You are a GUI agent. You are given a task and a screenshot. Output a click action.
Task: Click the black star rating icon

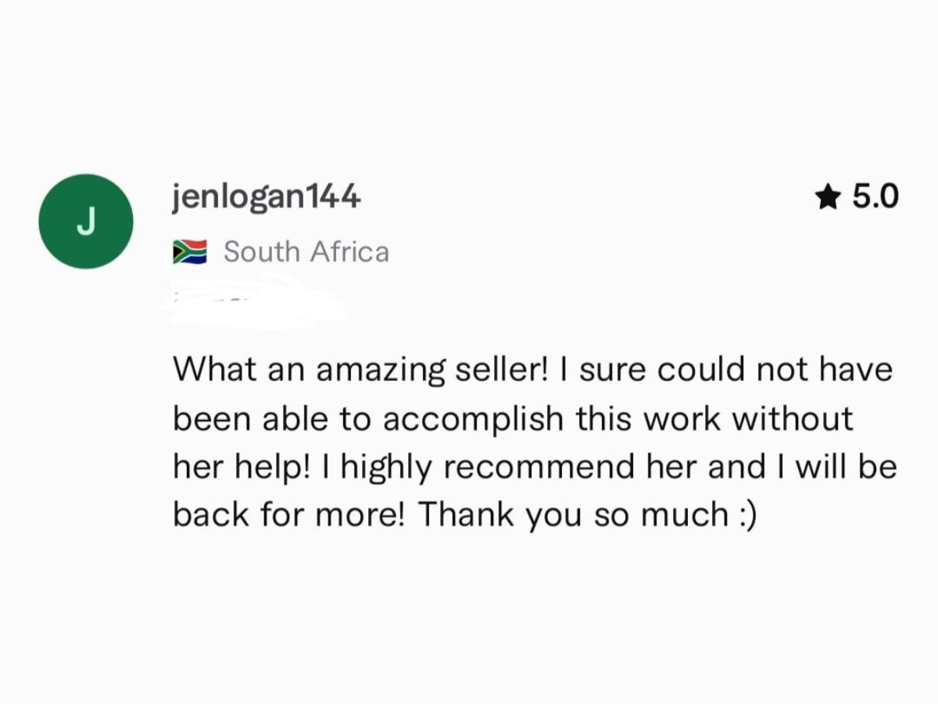(x=827, y=197)
